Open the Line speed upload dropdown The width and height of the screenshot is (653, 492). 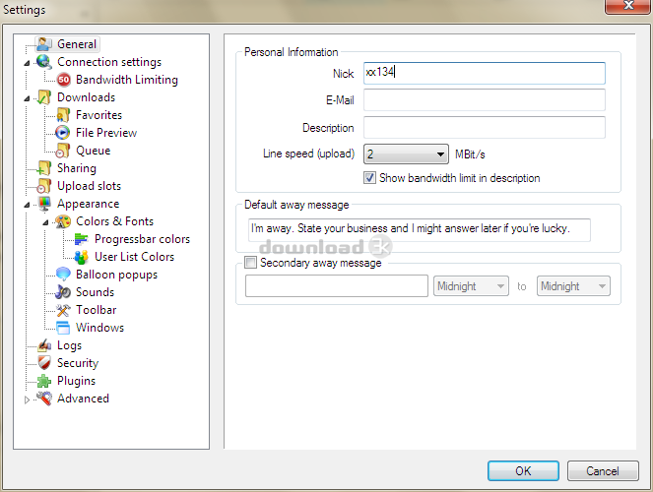(x=406, y=154)
